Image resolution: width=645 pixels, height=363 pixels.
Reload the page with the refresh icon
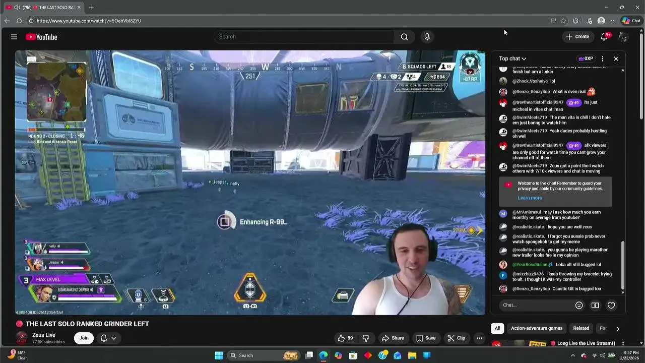point(19,21)
